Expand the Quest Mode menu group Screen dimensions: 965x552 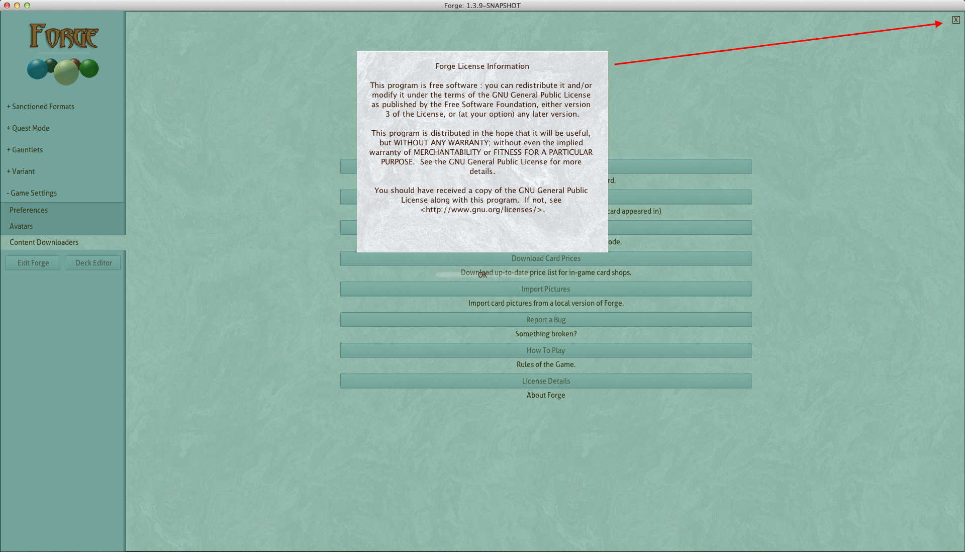click(30, 128)
